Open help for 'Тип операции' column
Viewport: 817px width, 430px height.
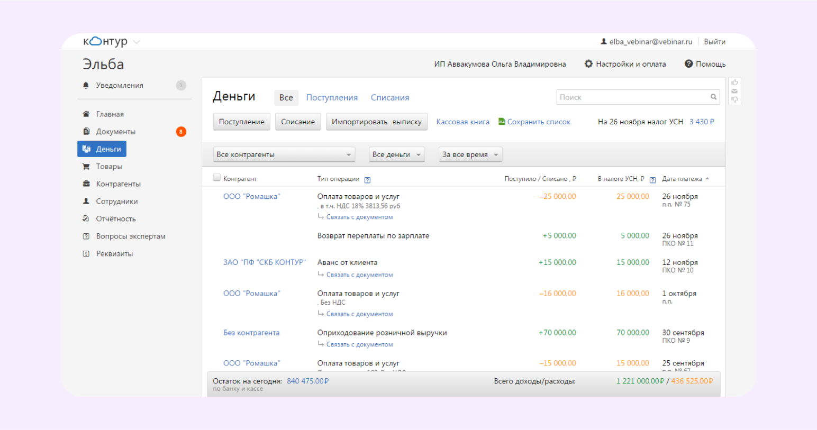367,180
